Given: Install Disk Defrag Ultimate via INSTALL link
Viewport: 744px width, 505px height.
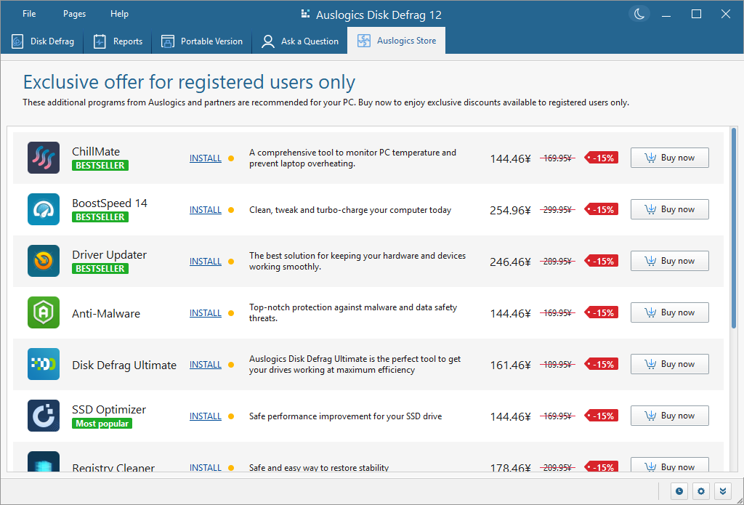Looking at the screenshot, I should tap(206, 365).
